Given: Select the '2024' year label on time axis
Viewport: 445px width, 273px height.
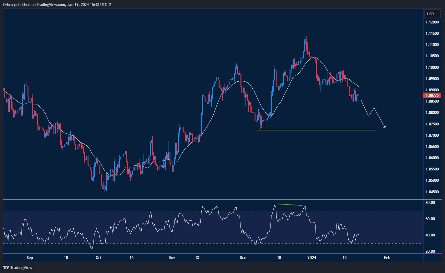Looking at the screenshot, I should pyautogui.click(x=312, y=258).
